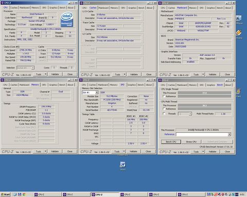The image size is (247, 197).
Task: Click the Dual channel value in Memory window
Action: [61, 92]
